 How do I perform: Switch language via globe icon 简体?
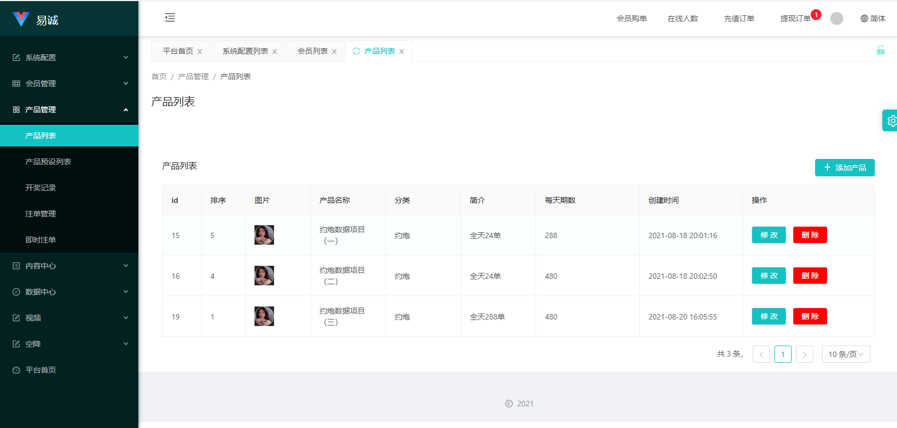tap(873, 18)
